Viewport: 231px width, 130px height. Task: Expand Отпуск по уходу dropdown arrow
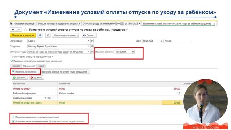pos(88,52)
